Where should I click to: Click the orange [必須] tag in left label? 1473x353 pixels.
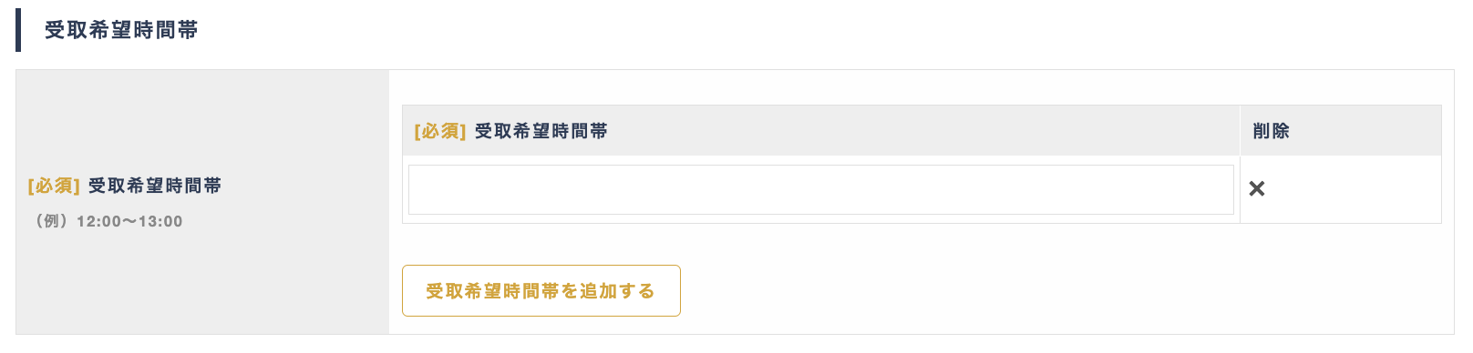pos(54,186)
